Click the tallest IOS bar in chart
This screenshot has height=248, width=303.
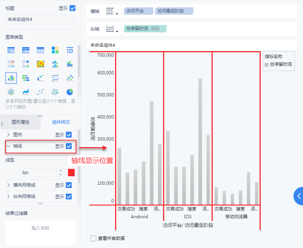click(x=200, y=141)
